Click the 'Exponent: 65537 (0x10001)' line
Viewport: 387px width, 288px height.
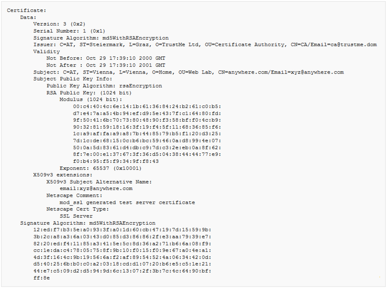pyautogui.click(x=101, y=168)
